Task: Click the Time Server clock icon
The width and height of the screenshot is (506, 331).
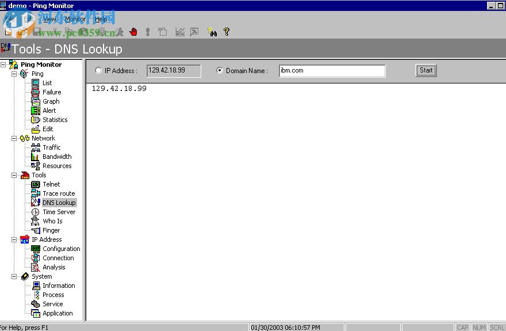Action: 36,212
